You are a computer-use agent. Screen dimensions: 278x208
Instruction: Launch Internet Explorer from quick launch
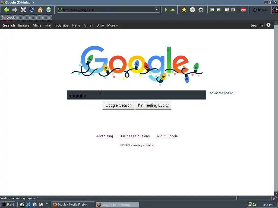point(28,204)
